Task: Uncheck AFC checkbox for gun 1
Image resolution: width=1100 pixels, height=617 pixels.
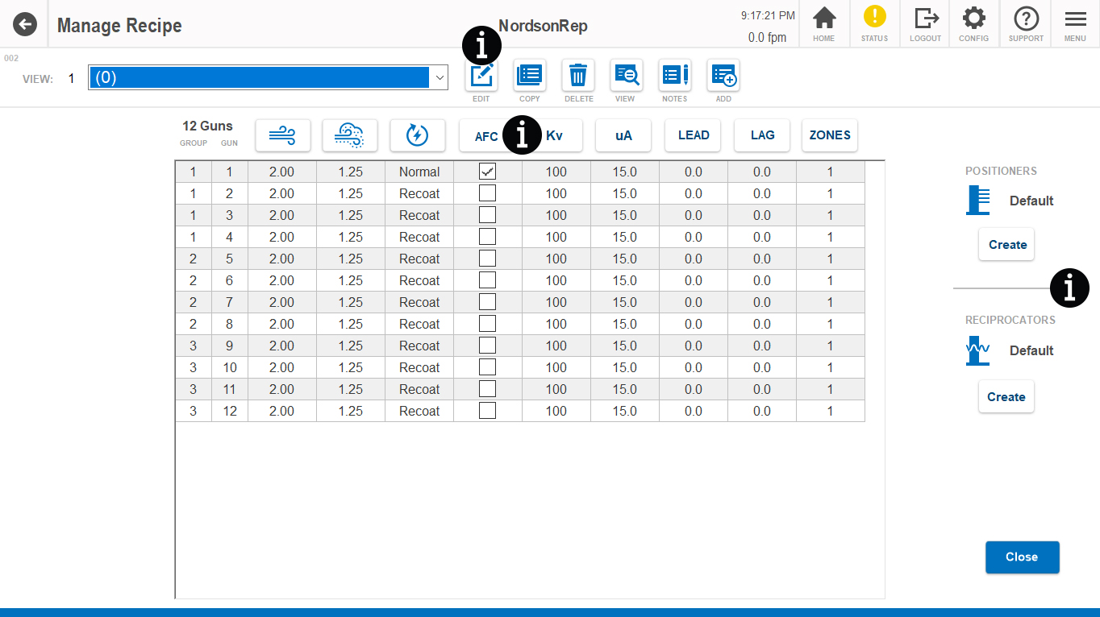Action: [487, 172]
